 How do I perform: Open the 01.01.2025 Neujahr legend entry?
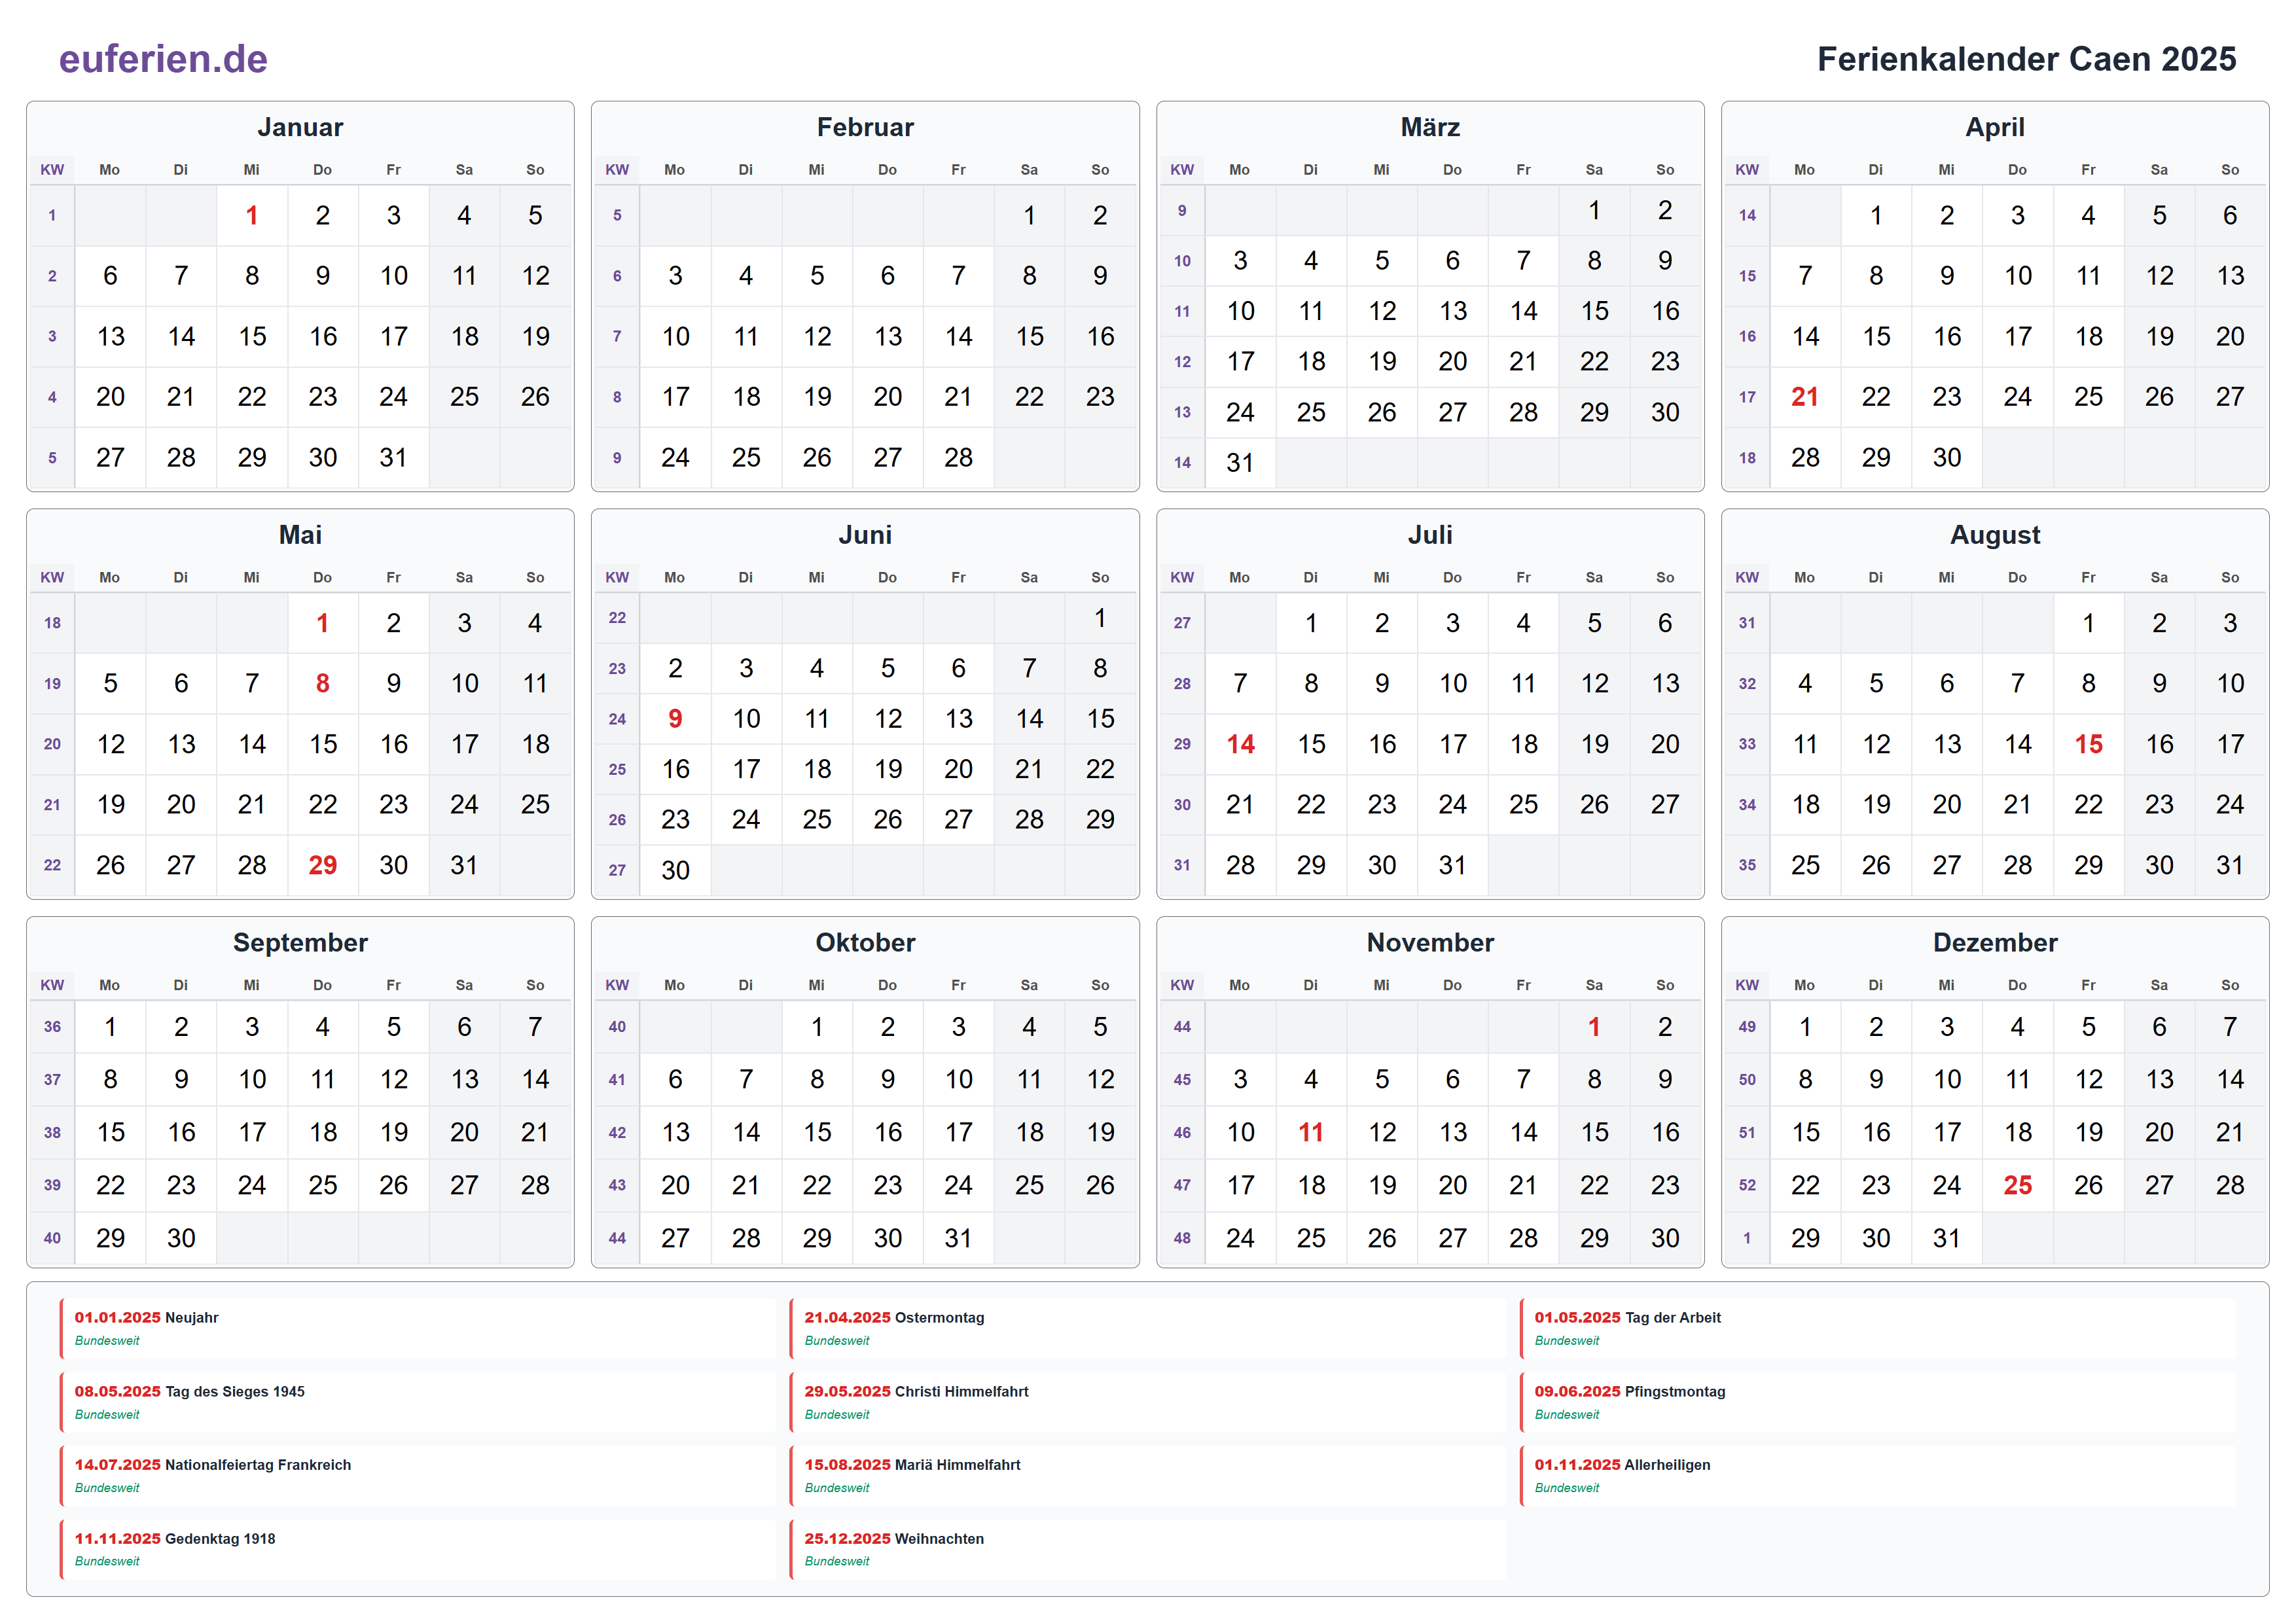pos(417,1328)
